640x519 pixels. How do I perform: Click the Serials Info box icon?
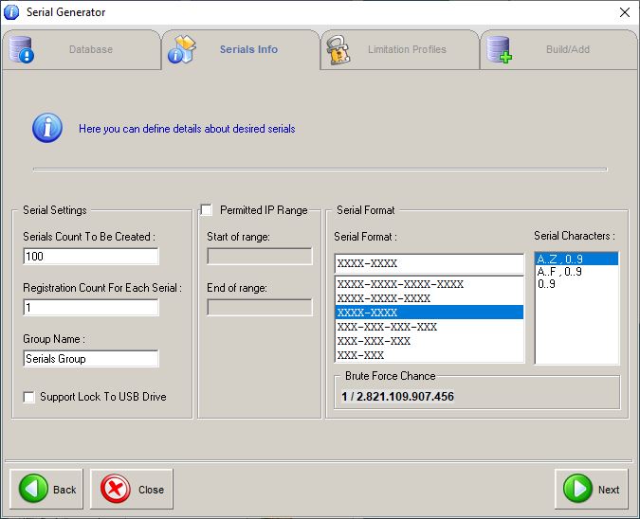point(182,49)
